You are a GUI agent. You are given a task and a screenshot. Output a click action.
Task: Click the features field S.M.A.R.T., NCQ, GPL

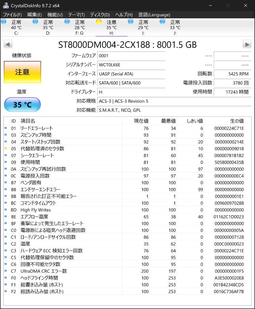(174, 110)
